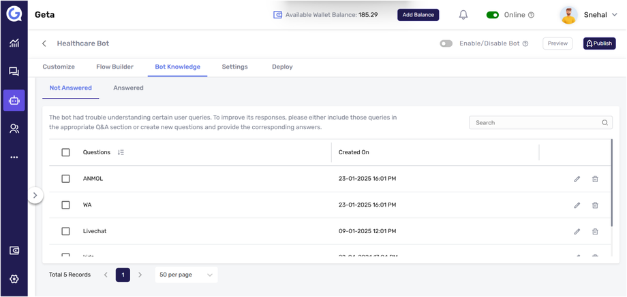Image resolution: width=627 pixels, height=297 pixels.
Task: Click the Add Balance button
Action: [x=418, y=15]
